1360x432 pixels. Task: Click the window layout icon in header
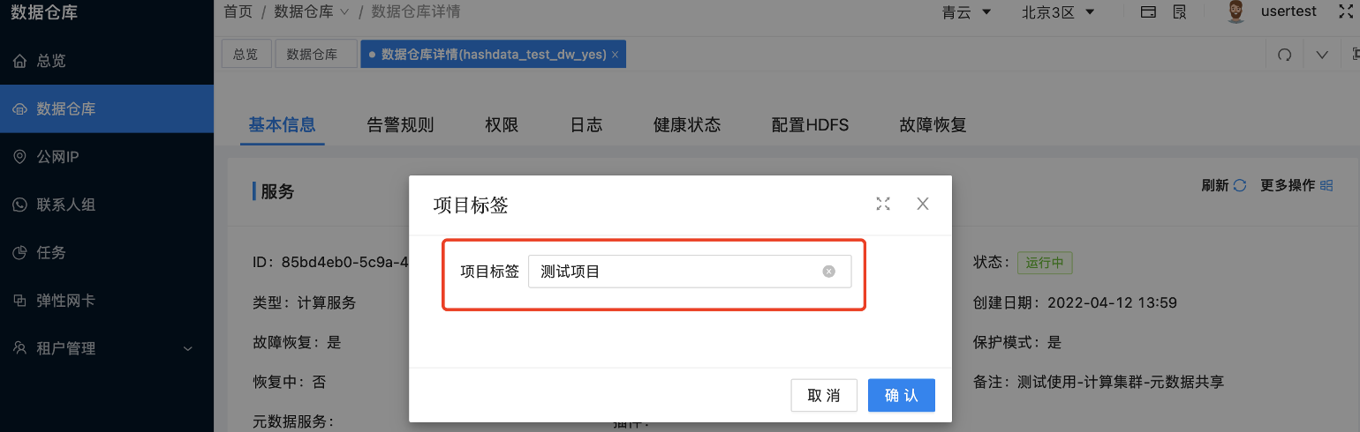point(1148,12)
